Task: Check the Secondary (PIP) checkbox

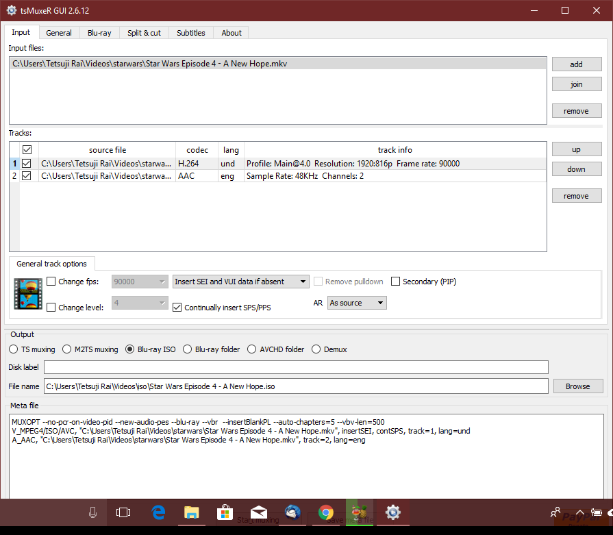Action: 396,281
